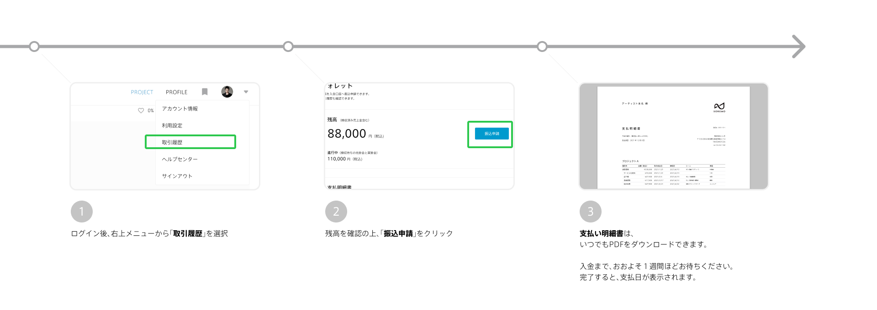Click the first timeline marker

[x=34, y=46]
